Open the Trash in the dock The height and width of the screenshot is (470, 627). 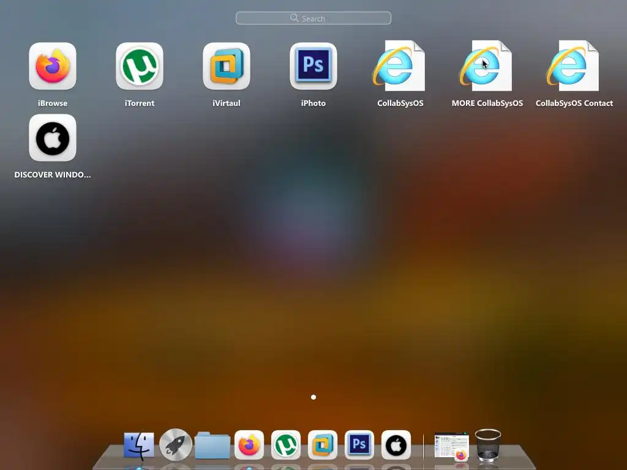[488, 446]
